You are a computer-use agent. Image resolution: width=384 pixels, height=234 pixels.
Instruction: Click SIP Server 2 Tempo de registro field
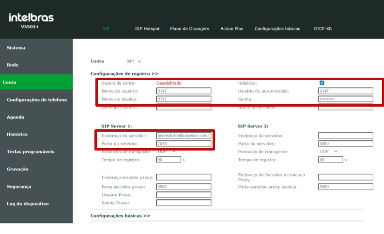(330, 160)
